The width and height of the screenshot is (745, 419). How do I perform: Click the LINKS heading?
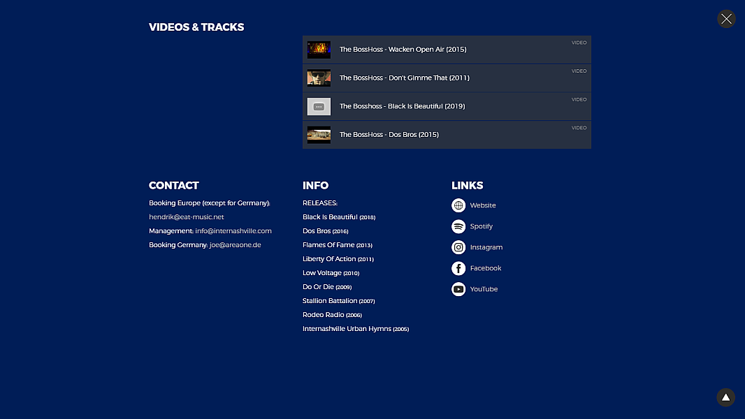[x=467, y=186]
